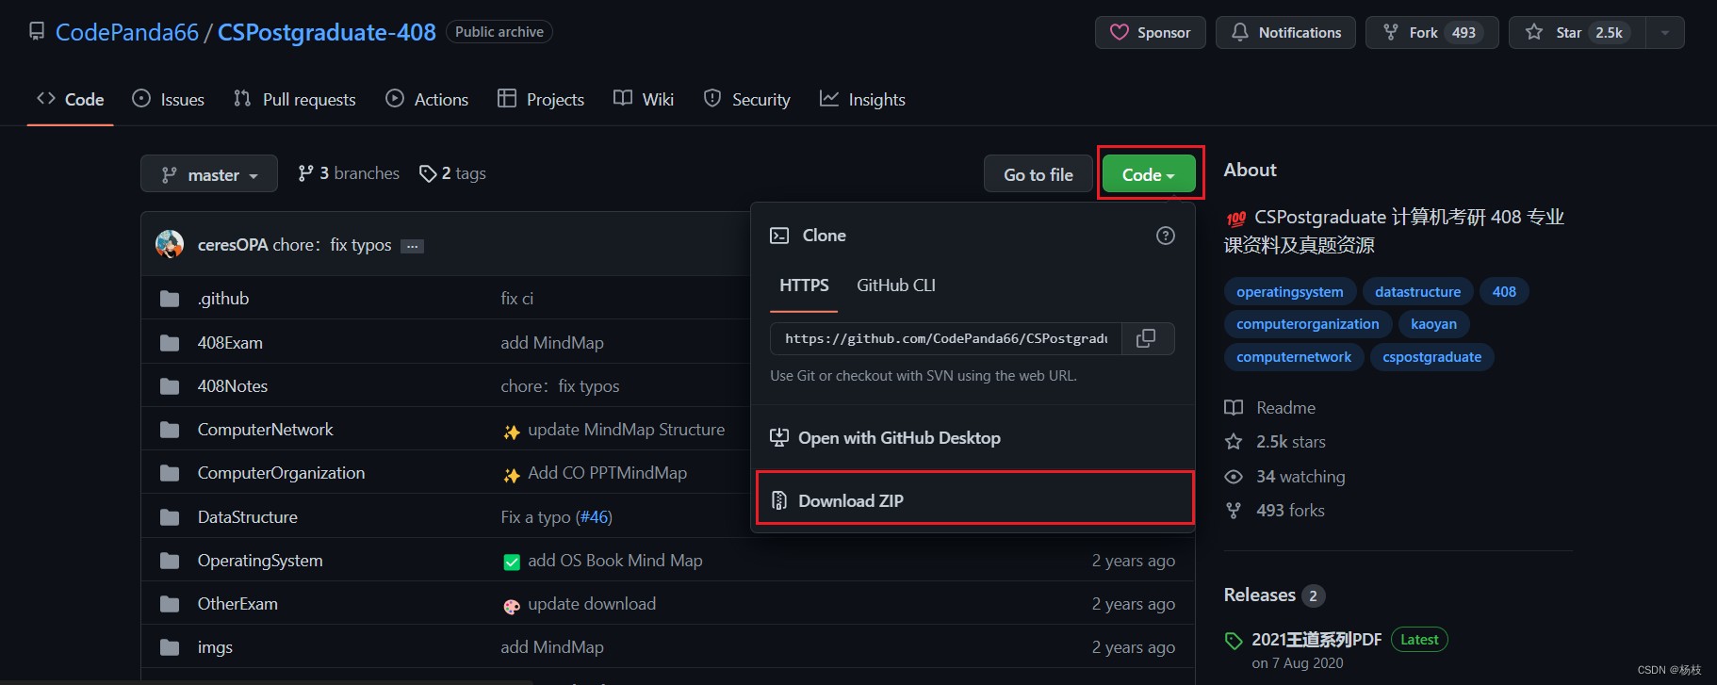The image size is (1717, 685).
Task: Open the Notifications bell button
Action: [1285, 32]
